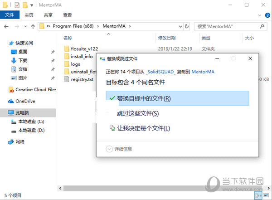Screen dimensions: 272x200
Task: Sort by the 名称 column header
Action: point(68,38)
